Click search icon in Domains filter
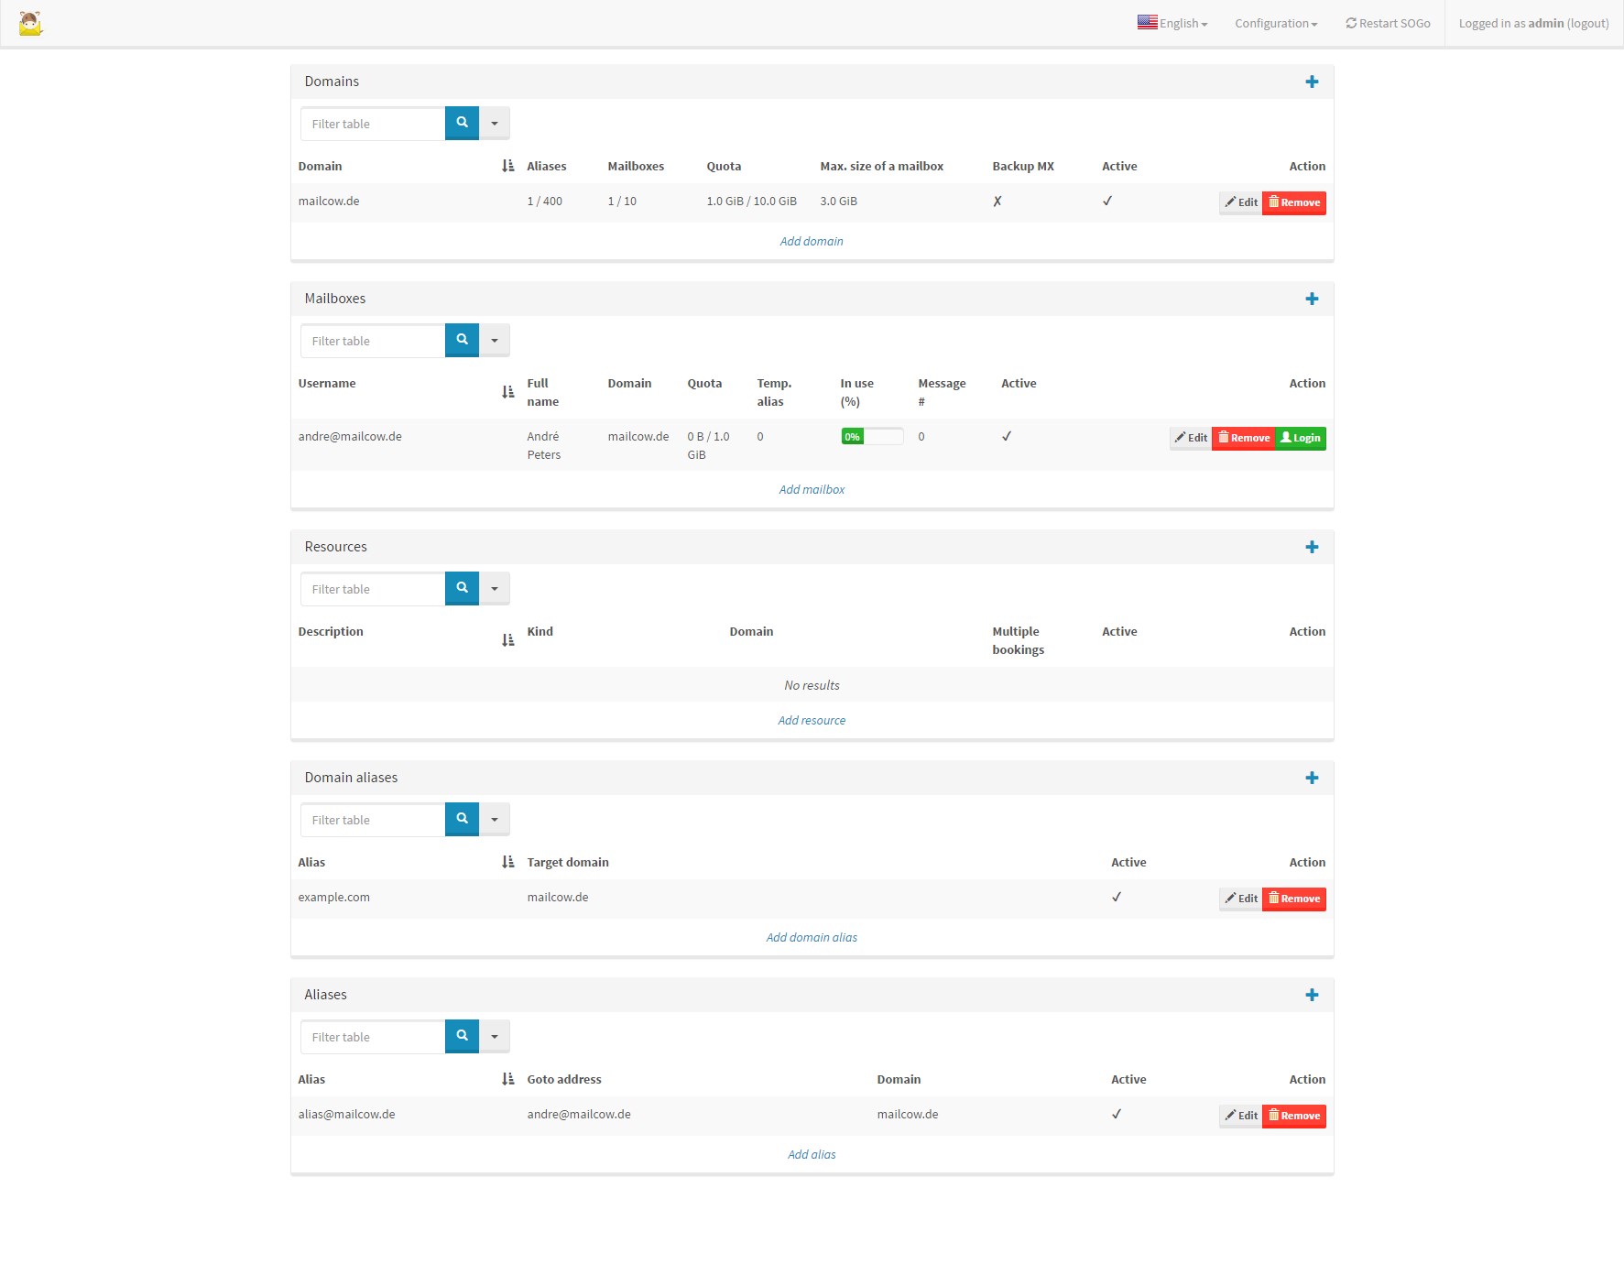The height and width of the screenshot is (1286, 1624). pyautogui.click(x=462, y=123)
